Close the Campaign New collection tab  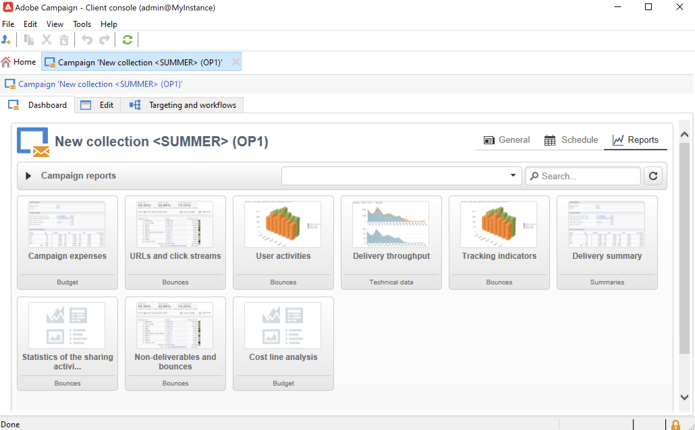click(x=235, y=62)
